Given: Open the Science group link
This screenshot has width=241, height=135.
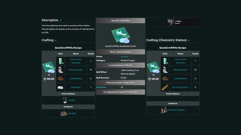Looking at the screenshot, I should pyautogui.click(x=124, y=56).
